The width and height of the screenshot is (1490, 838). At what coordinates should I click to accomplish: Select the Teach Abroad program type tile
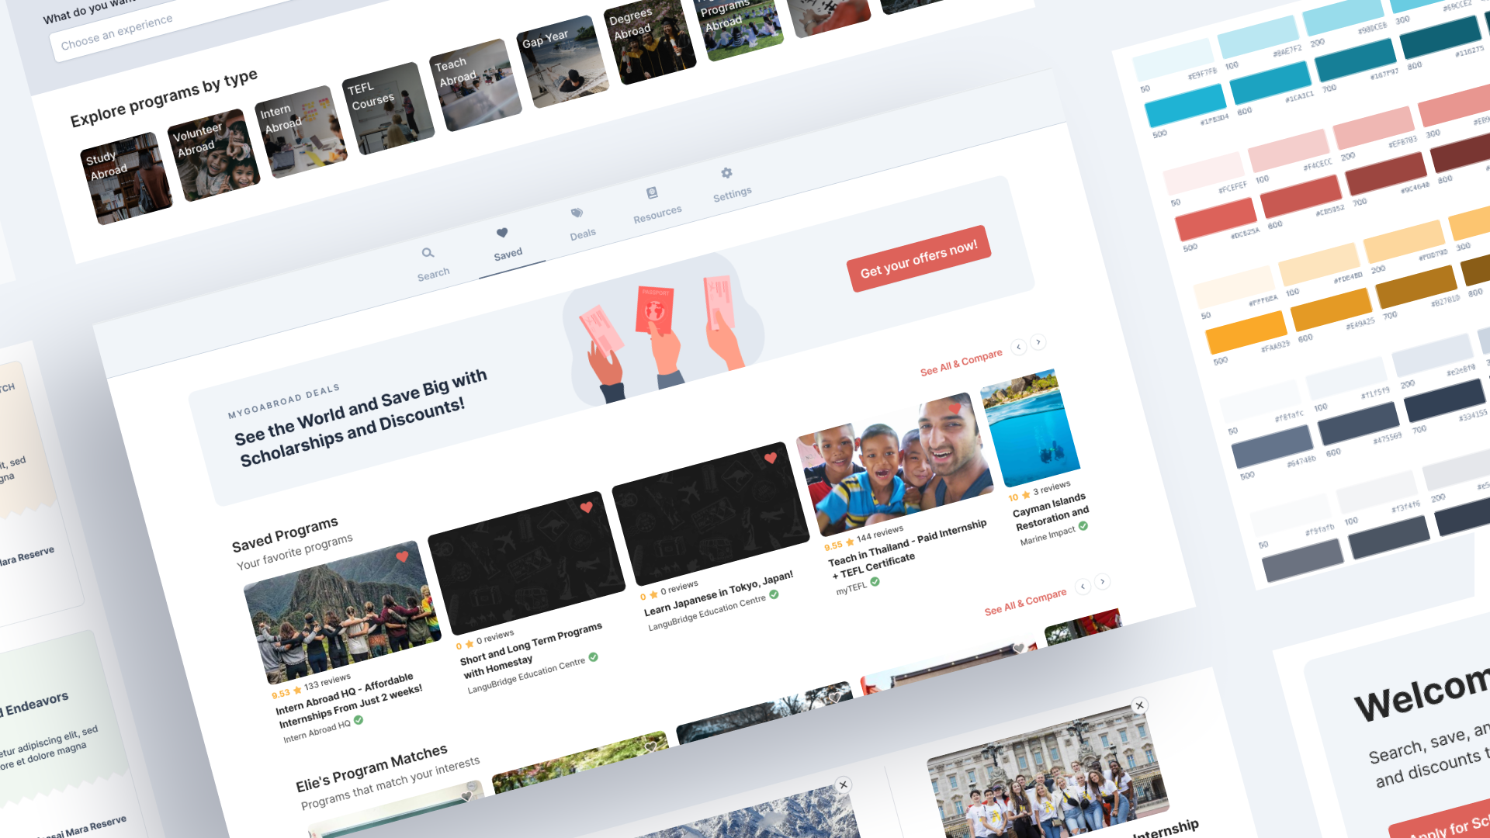click(476, 85)
